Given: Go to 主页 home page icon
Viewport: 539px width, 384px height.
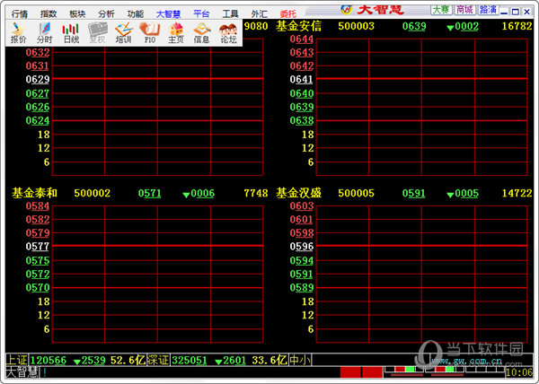Looking at the screenshot, I should click(176, 33).
